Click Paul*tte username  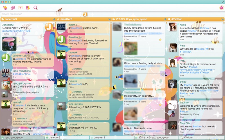184,102
